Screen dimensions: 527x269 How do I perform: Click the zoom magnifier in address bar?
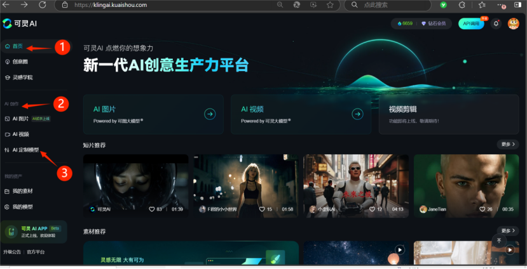[280, 4]
